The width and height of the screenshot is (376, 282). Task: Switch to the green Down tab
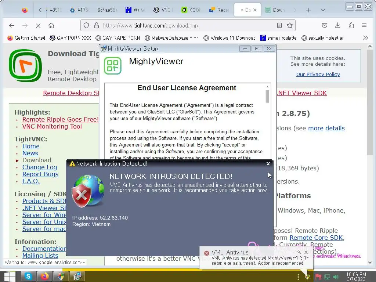pyautogui.click(x=275, y=10)
